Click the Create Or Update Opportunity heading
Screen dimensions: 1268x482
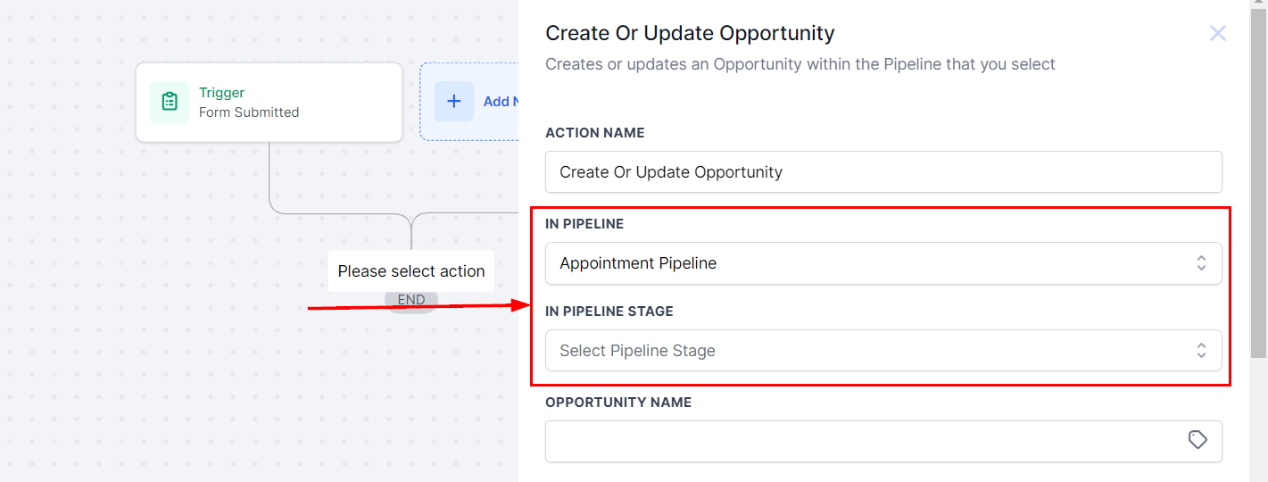pos(690,34)
